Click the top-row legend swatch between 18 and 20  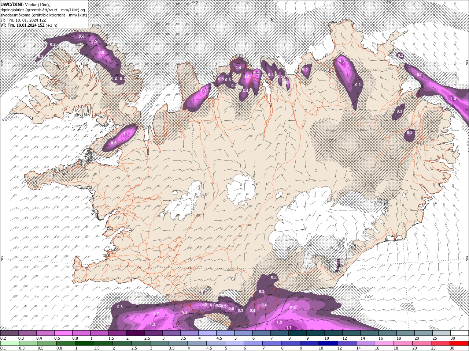405,333
